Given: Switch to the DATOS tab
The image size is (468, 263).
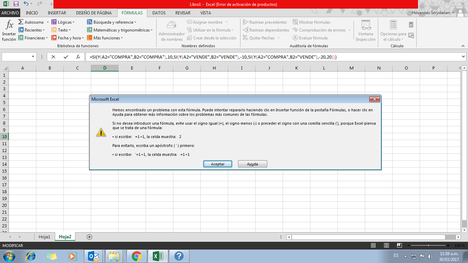Looking at the screenshot, I should [x=159, y=13].
